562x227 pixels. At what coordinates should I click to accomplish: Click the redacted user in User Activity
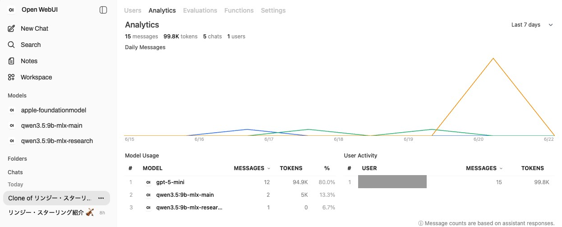(392, 182)
